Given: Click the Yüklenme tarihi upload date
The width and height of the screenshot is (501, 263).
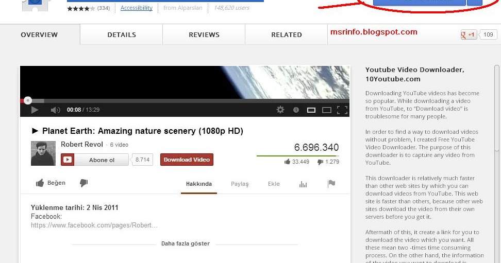Looking at the screenshot, I should [74, 208].
